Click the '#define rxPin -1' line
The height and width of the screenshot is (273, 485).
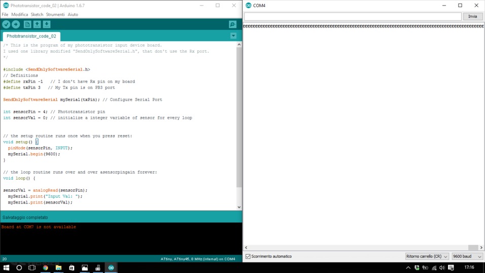(69, 81)
